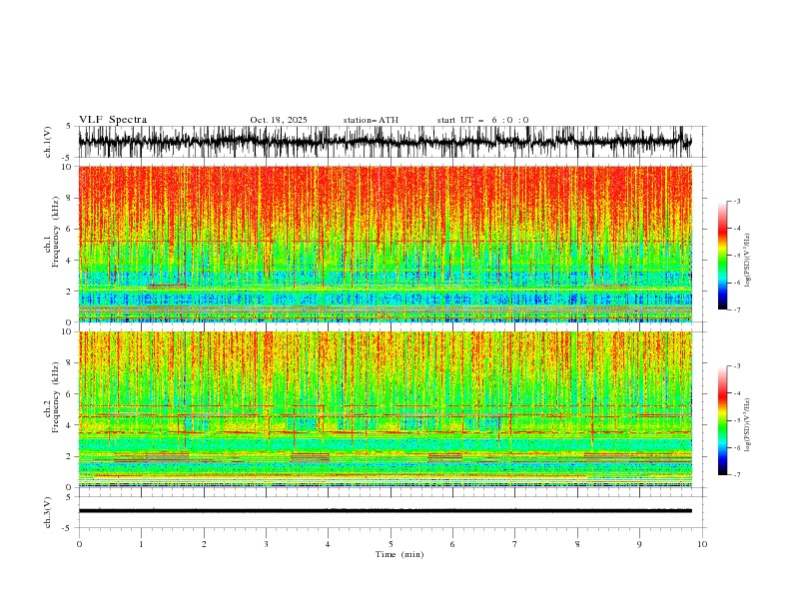Image resolution: width=791 pixels, height=611 pixels.
Task: Click the '-7' value on ch.2 color bar
Action: tap(737, 475)
